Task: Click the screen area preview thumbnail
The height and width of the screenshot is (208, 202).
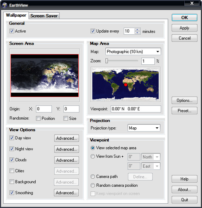Action: coord(45,75)
